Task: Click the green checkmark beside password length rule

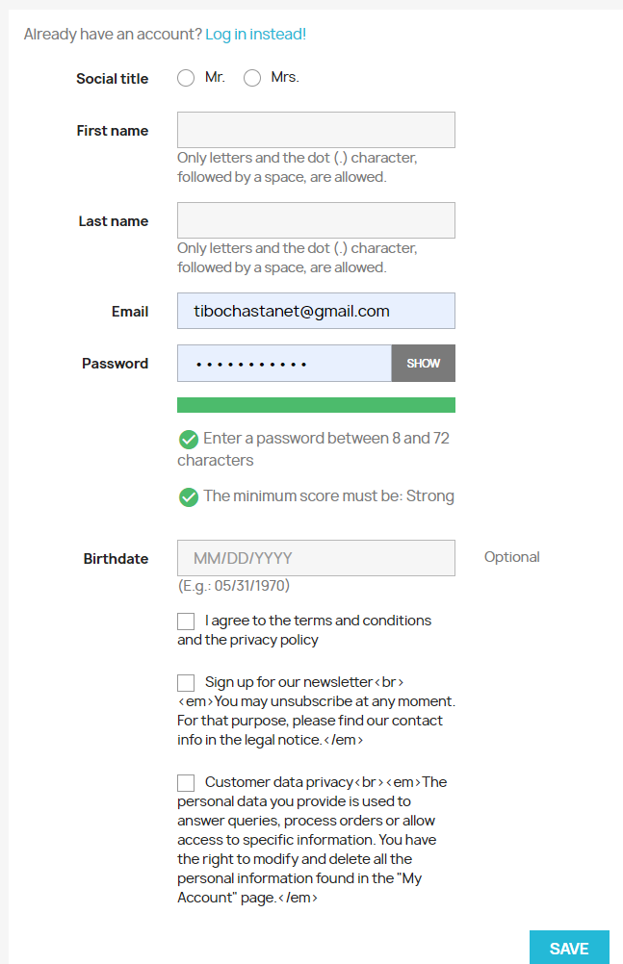Action: (189, 440)
